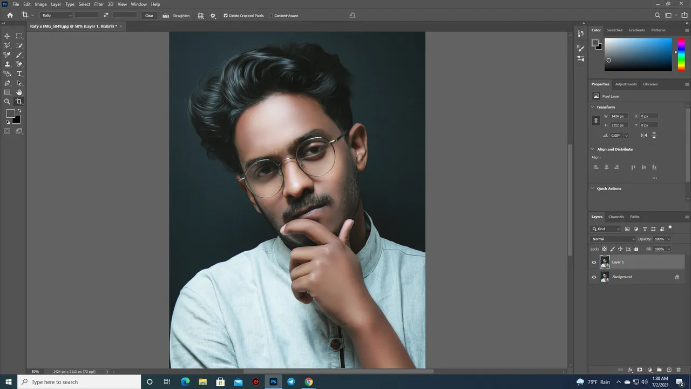The image size is (691, 389).
Task: Flip layer vertically in Transform
Action: (654, 135)
